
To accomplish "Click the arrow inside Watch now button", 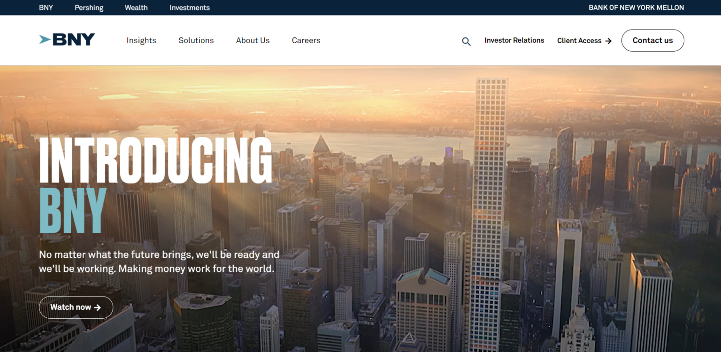I will pyautogui.click(x=97, y=307).
